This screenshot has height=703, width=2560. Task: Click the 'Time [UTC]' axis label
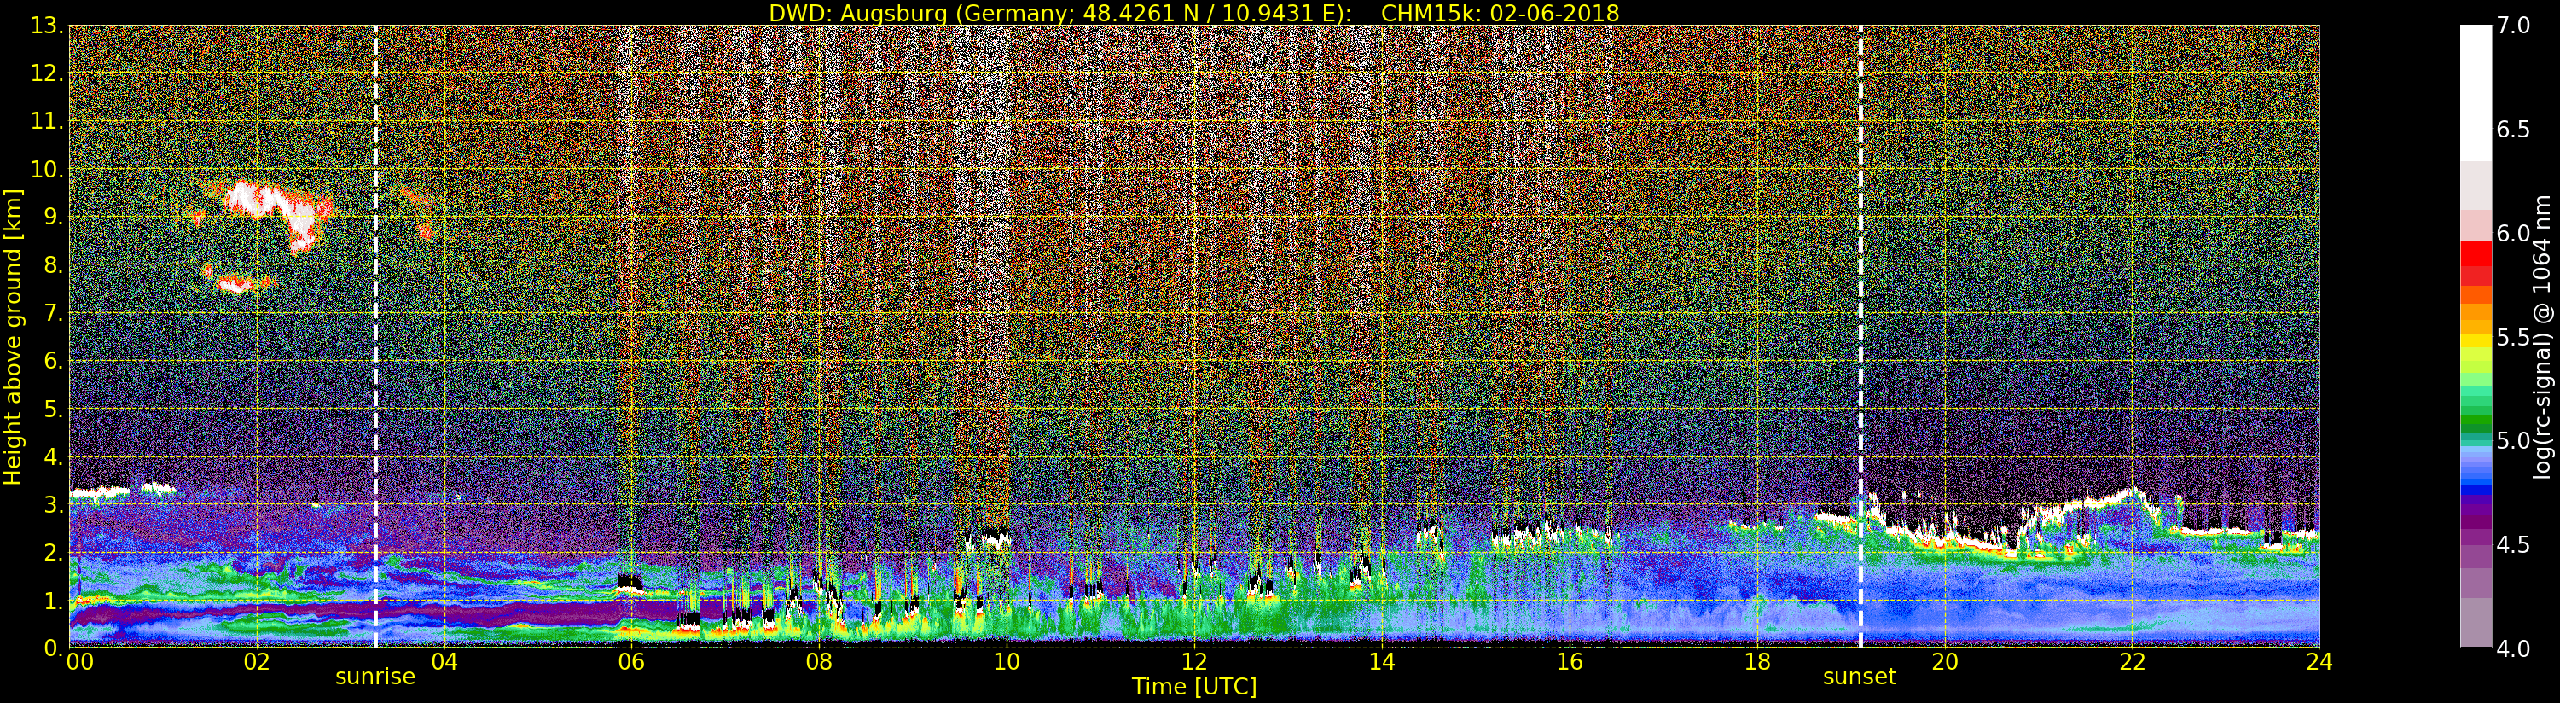click(x=1193, y=687)
